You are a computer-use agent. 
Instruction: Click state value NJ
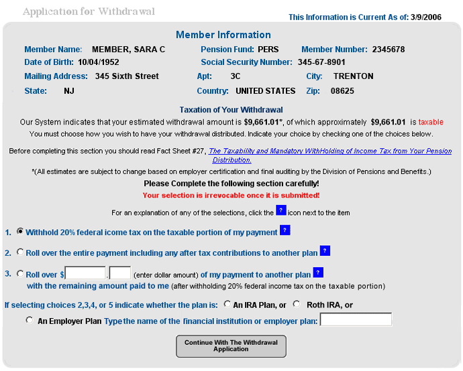point(69,91)
